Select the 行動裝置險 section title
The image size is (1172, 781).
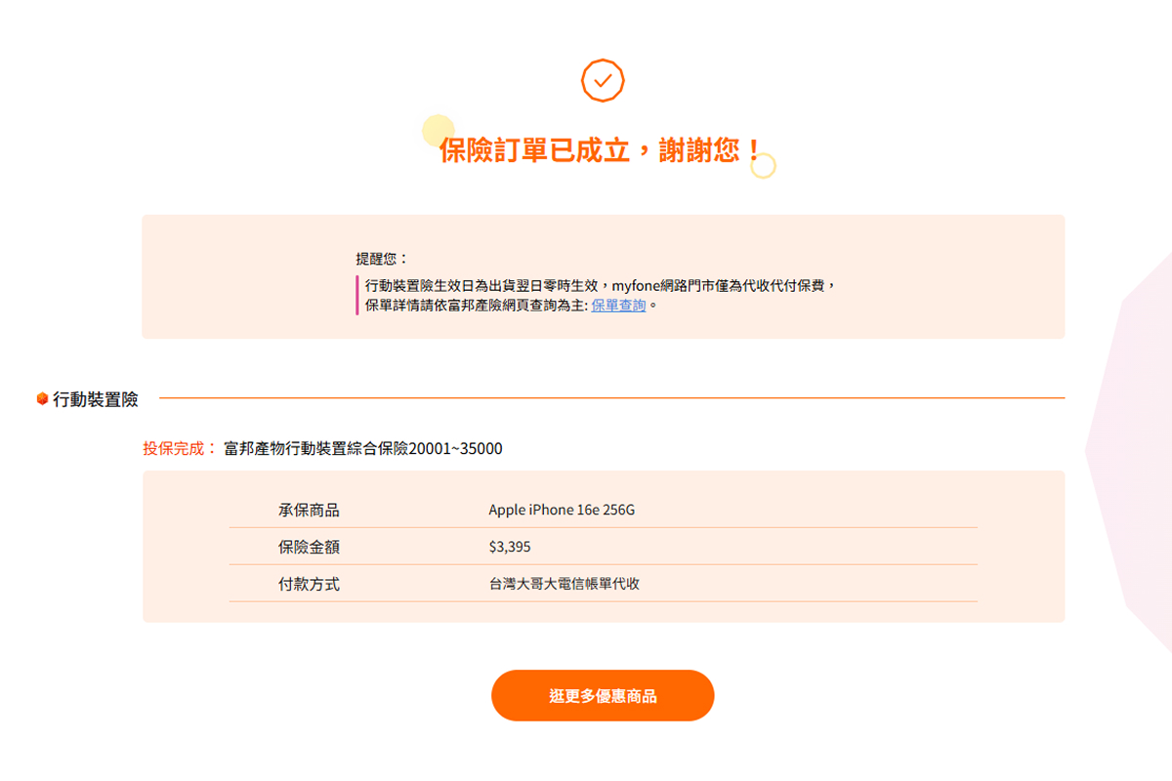pyautogui.click(x=96, y=398)
